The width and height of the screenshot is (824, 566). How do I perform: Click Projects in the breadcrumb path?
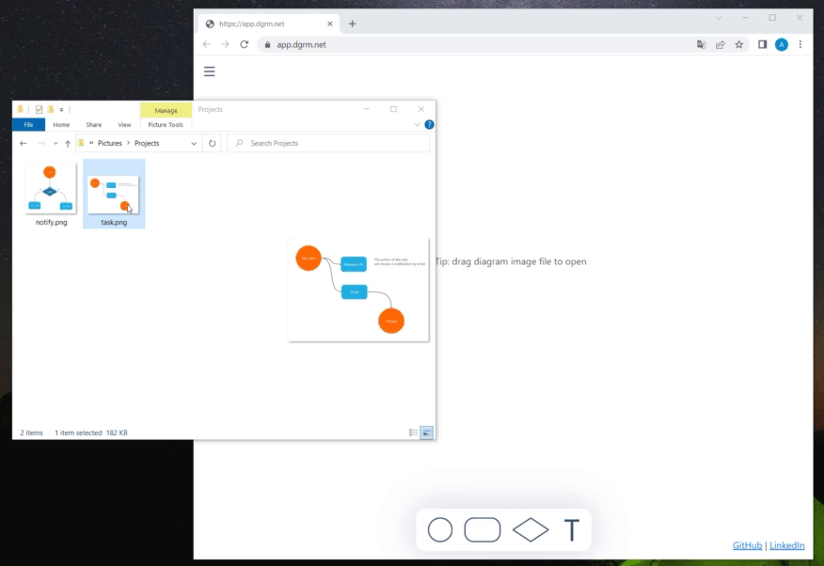click(x=147, y=143)
